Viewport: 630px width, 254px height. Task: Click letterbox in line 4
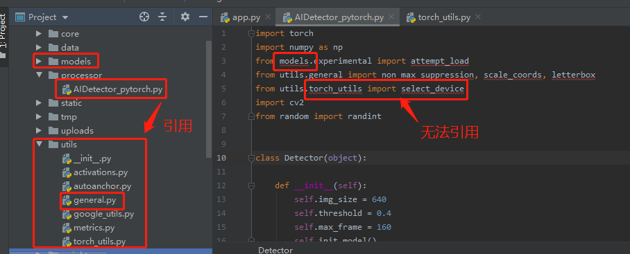point(573,75)
